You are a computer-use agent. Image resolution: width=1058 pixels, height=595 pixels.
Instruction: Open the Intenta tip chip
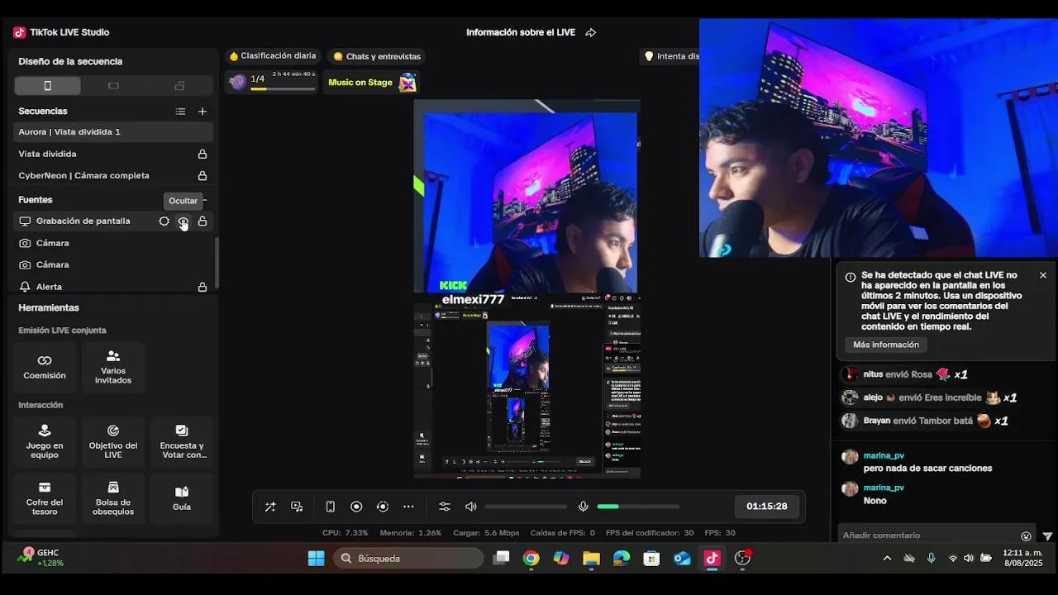670,56
